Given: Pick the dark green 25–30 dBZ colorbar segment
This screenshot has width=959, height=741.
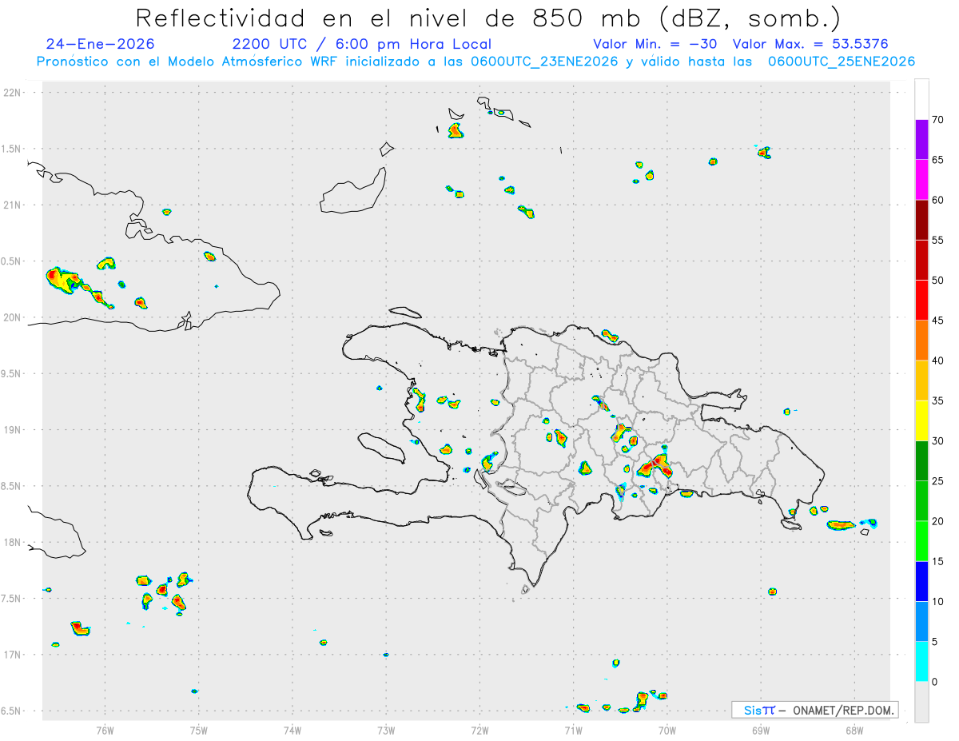Looking at the screenshot, I should (x=921, y=461).
